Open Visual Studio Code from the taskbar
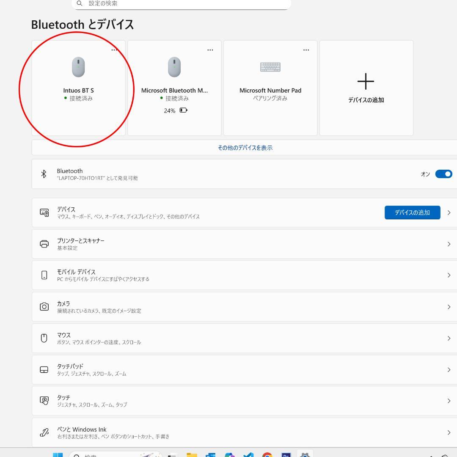 coord(248,455)
